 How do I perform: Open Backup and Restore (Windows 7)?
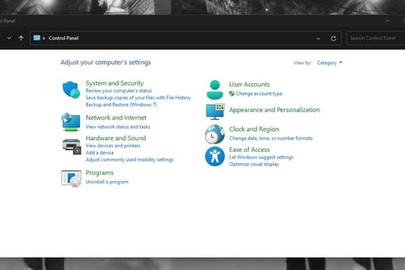(121, 105)
